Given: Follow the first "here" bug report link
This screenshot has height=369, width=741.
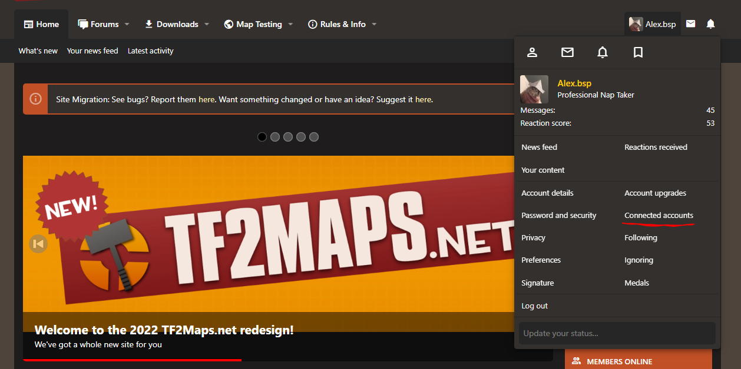Looking at the screenshot, I should pos(207,100).
